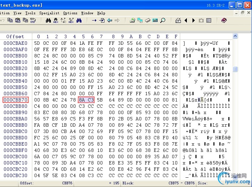
Task: Open Modify Data via the 101/010 icon
Action: [x=33, y=20]
